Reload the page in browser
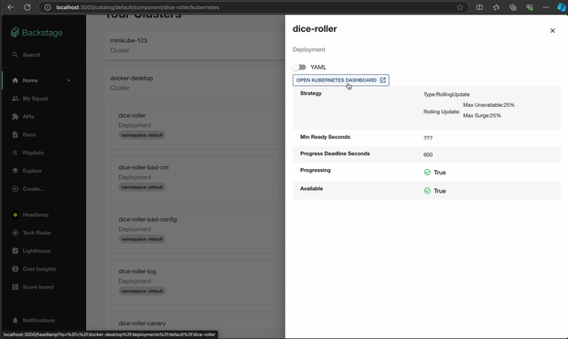The height and width of the screenshot is (339, 568). [27, 7]
